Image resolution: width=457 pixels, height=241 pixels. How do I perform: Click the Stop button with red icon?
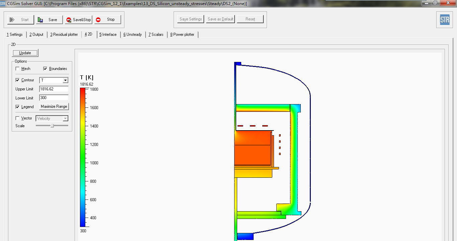pyautogui.click(x=107, y=20)
